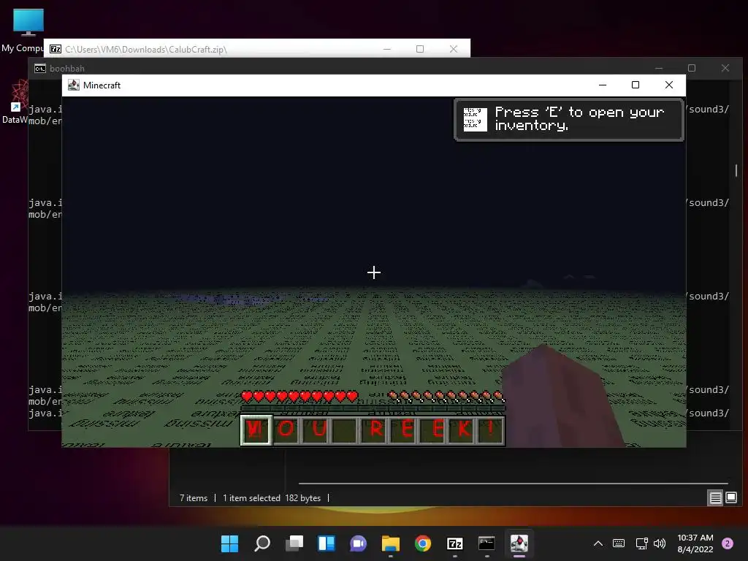Maximize the 7-Zip CalubCraft.zip window
The height and width of the screenshot is (561, 748).
[x=420, y=49]
